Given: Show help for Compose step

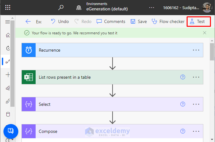Looking at the screenshot, I should (x=183, y=131).
